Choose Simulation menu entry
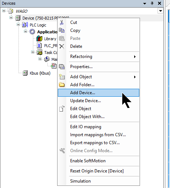The height and width of the screenshot is (188, 170). point(98,181)
